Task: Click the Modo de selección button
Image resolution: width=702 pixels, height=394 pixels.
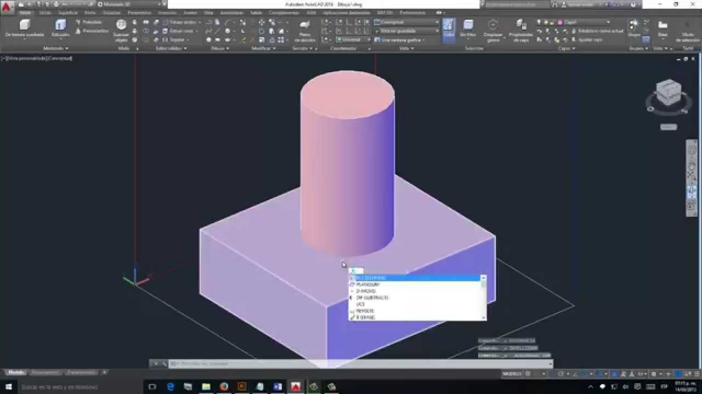Action: pos(688,30)
